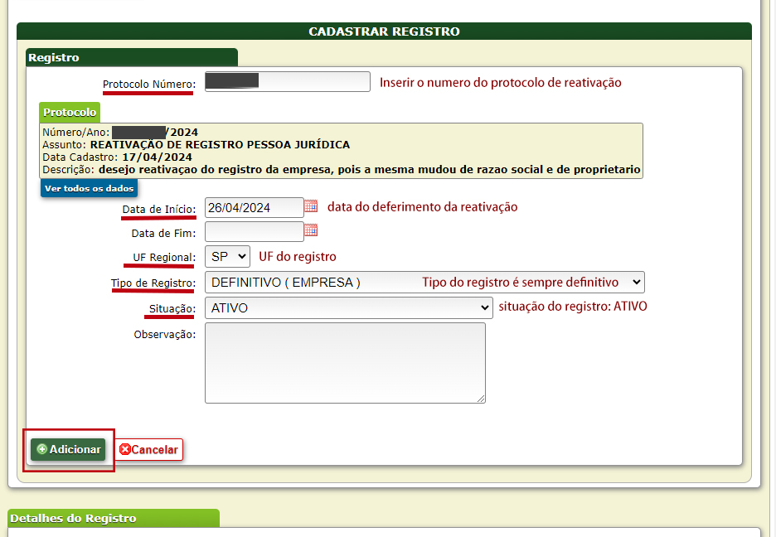Image resolution: width=776 pixels, height=537 pixels.
Task: Open the Situação dropdown showing ATIVO
Action: click(x=348, y=307)
